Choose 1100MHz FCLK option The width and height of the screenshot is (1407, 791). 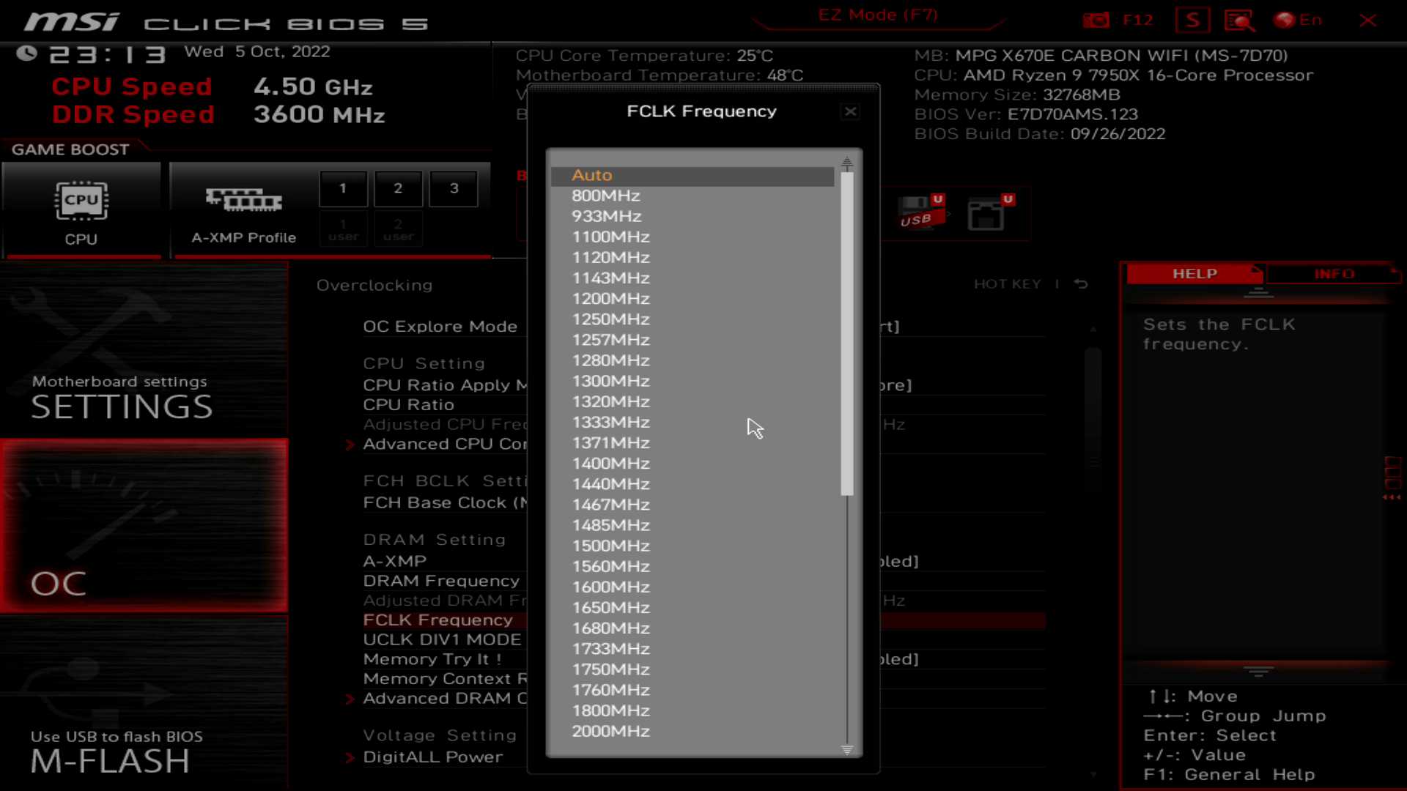click(693, 237)
